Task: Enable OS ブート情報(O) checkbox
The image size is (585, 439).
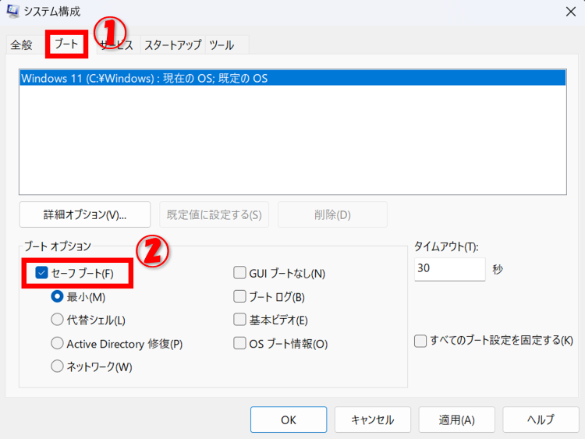Action: 239,343
